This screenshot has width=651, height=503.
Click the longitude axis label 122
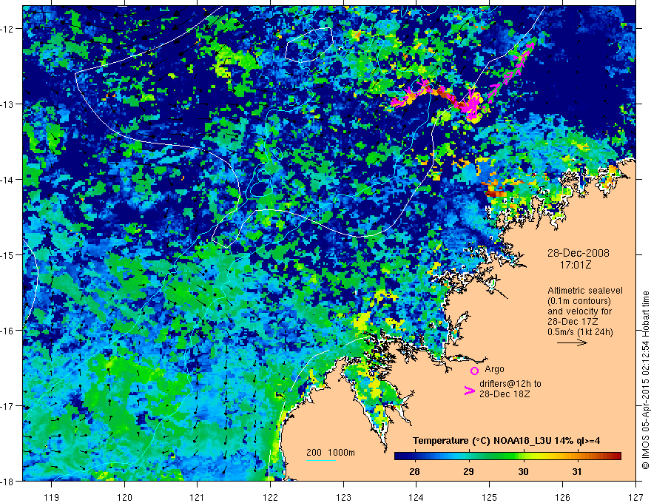pos(270,497)
